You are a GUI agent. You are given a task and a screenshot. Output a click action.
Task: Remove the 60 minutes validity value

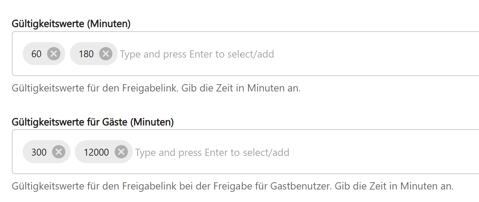click(53, 54)
